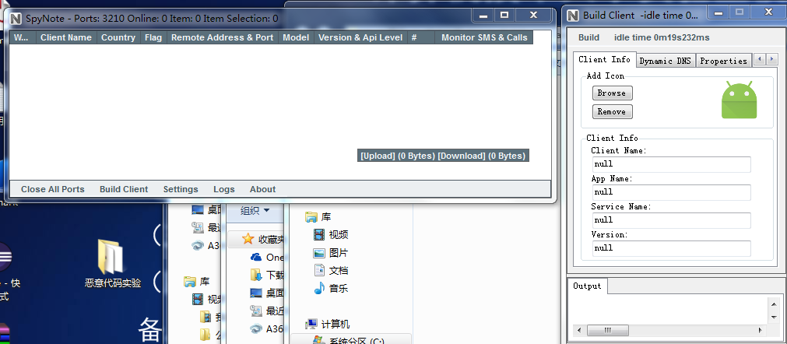
Task: Open the Logs menu item
Action: (224, 189)
